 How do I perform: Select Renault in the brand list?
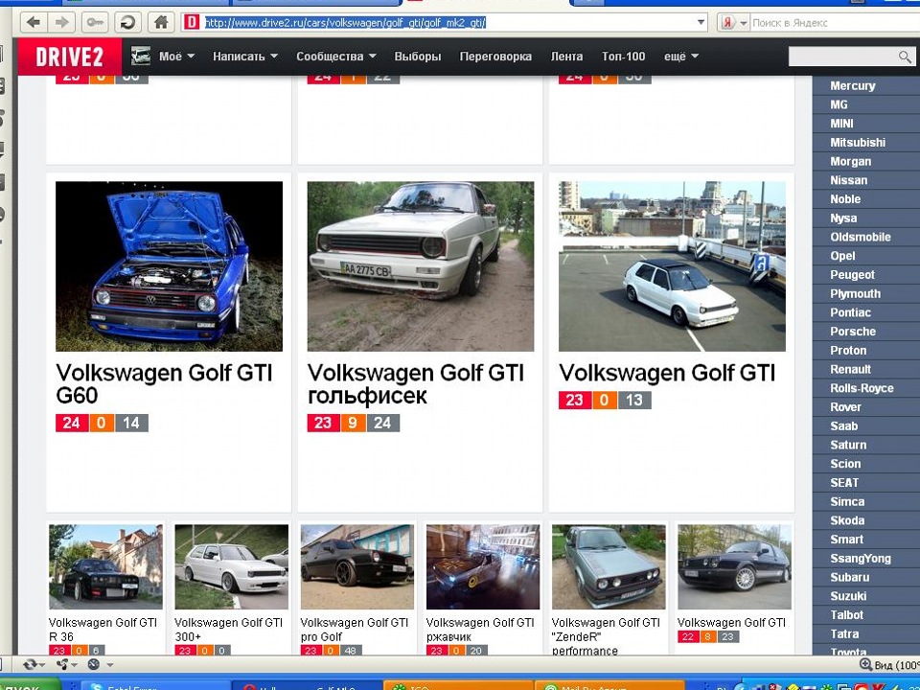click(850, 370)
